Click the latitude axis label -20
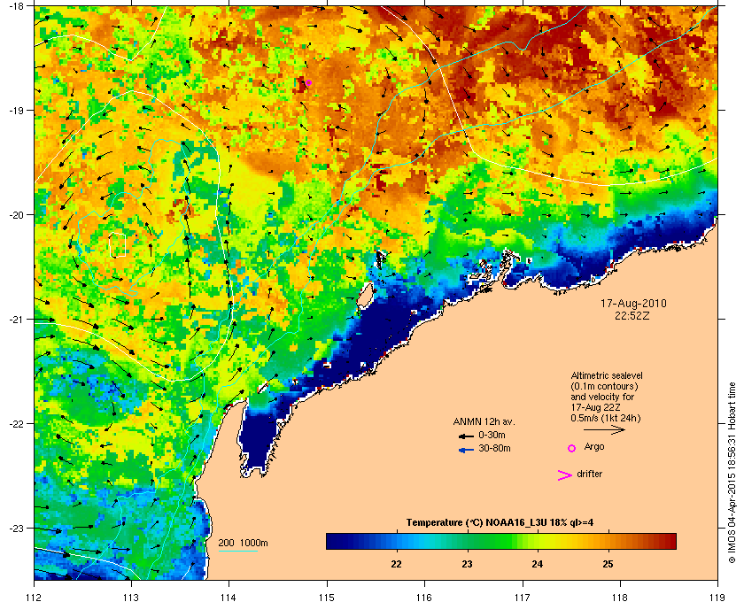 (x=16, y=214)
